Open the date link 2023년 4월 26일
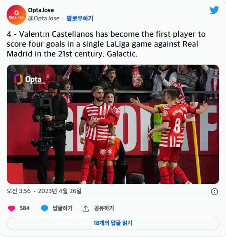The width and height of the screenshot is (226, 237). tap(60, 191)
